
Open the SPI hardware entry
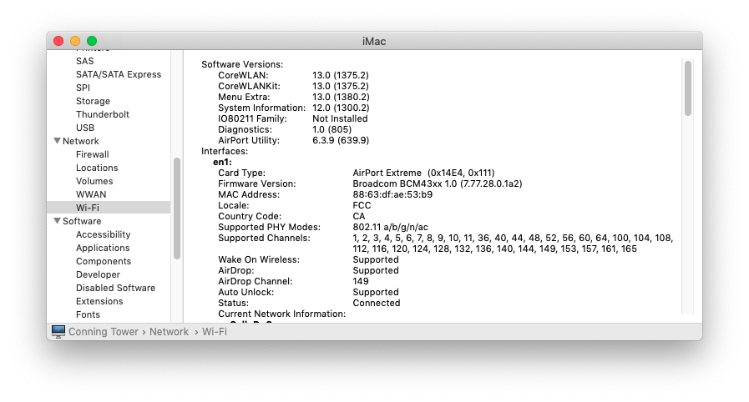(83, 88)
